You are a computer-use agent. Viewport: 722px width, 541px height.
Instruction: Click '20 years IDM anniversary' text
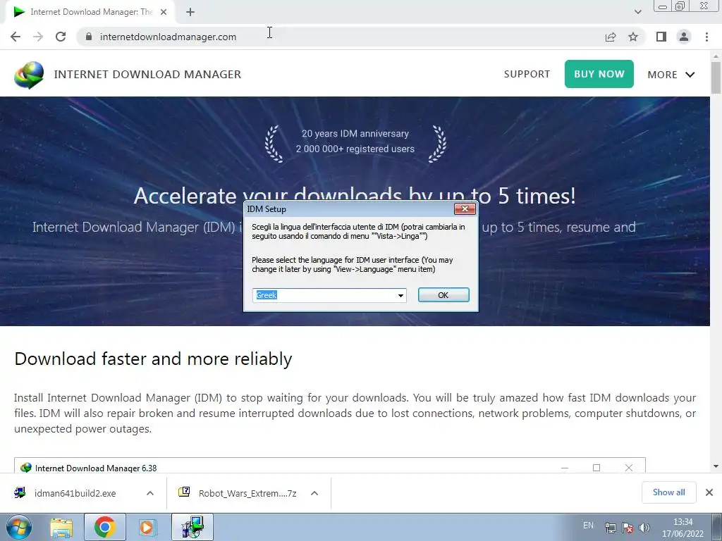(x=355, y=133)
